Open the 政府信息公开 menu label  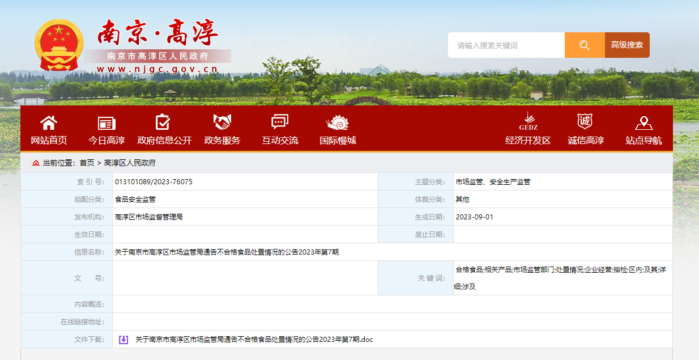tap(164, 140)
